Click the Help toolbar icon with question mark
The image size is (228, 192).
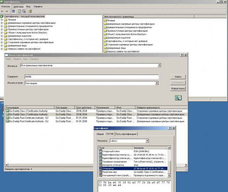(x=30, y=11)
